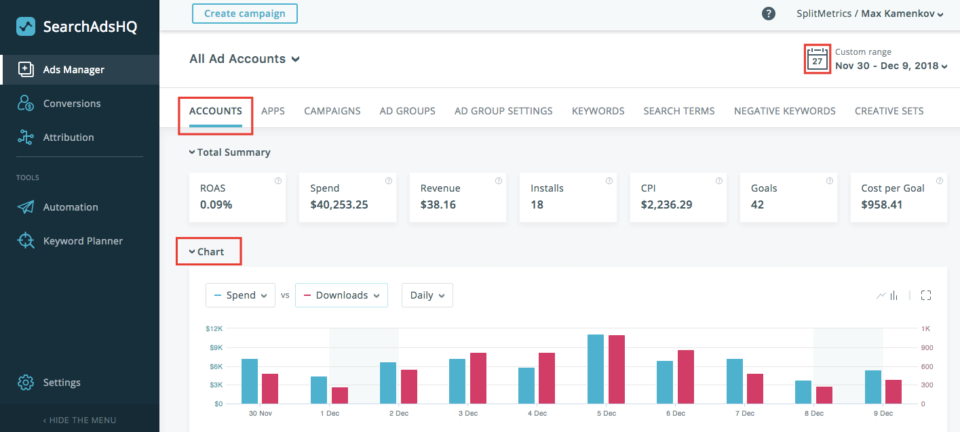Image resolution: width=960 pixels, height=432 pixels.
Task: Hide the menu via bottom link
Action: (80, 420)
